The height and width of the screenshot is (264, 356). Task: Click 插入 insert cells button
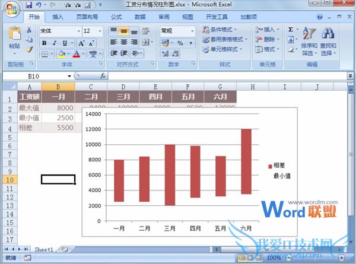coord(267,30)
